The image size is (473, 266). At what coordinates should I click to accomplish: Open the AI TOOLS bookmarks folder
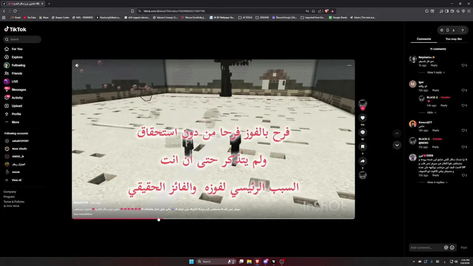[x=245, y=17]
